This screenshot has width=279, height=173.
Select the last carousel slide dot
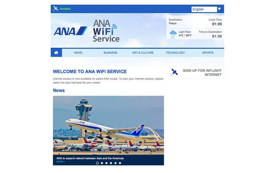120,163
